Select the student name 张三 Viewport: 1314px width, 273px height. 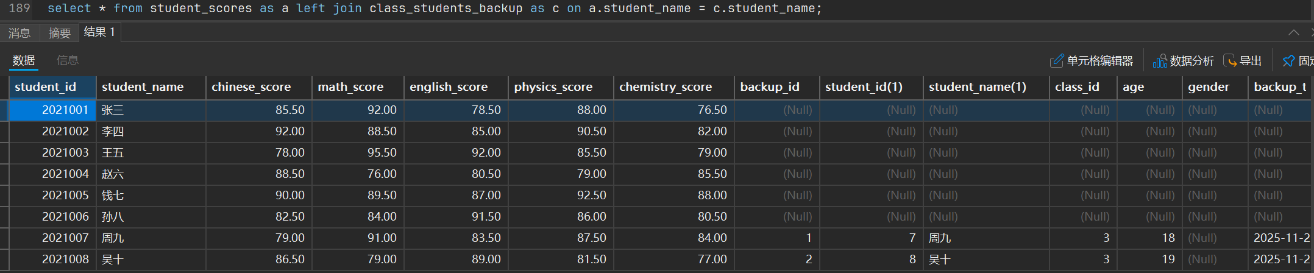[x=151, y=110]
